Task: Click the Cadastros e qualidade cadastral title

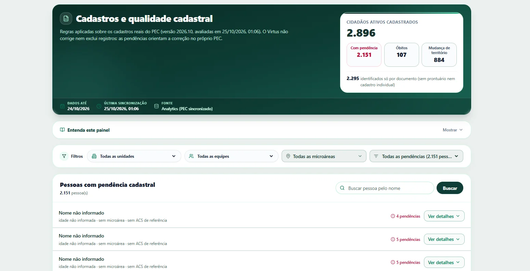Action: pyautogui.click(x=144, y=18)
